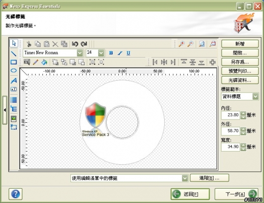Click the Cut scissors icon
The height and width of the screenshot is (203, 264).
(x=29, y=44)
